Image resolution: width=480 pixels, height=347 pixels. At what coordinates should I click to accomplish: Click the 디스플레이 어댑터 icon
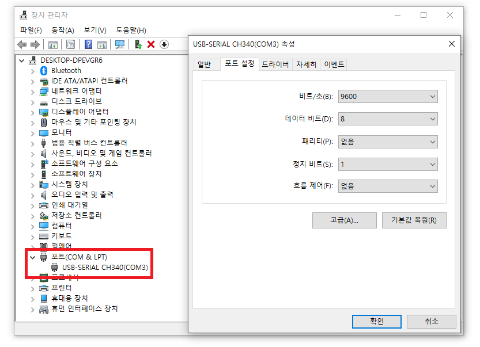click(x=44, y=112)
